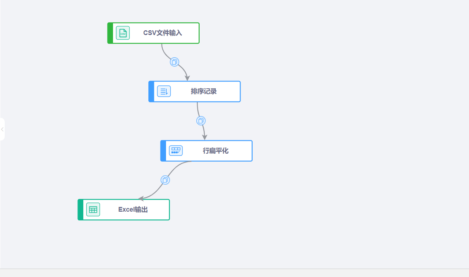Click copy icon on the 排序记录-to-行扁平化 connector

[201, 121]
